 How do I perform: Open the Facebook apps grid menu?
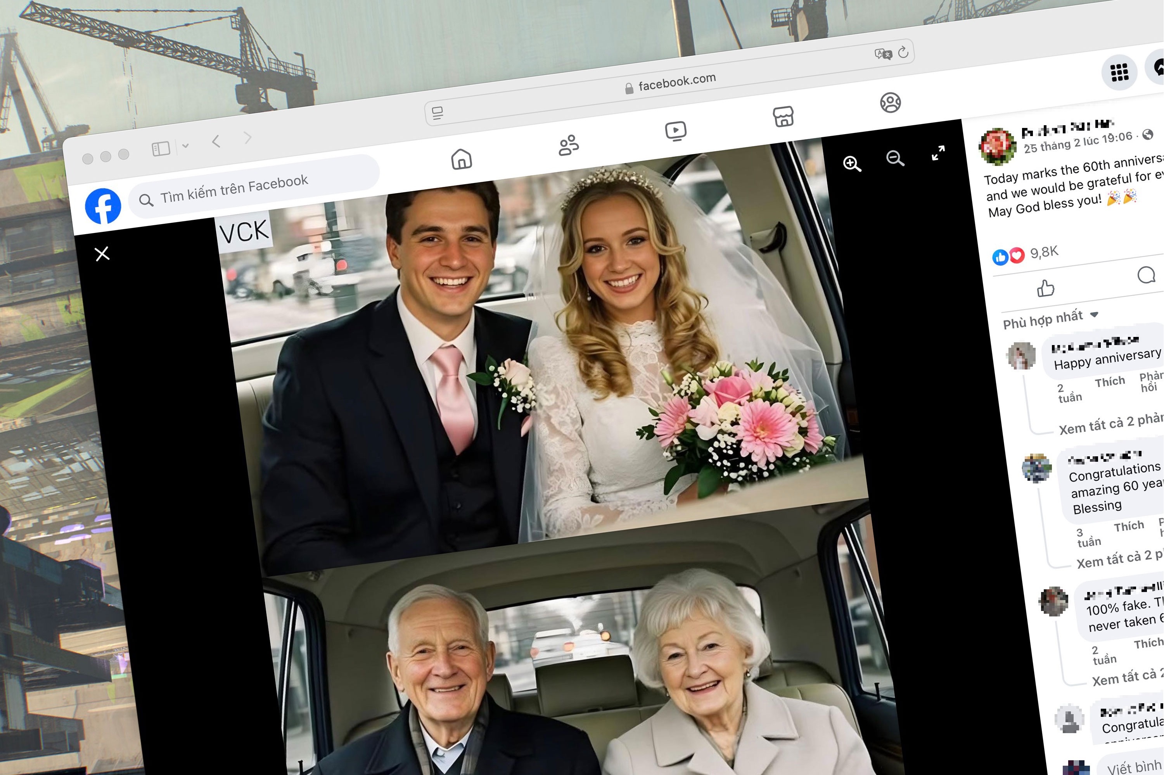click(x=1119, y=72)
